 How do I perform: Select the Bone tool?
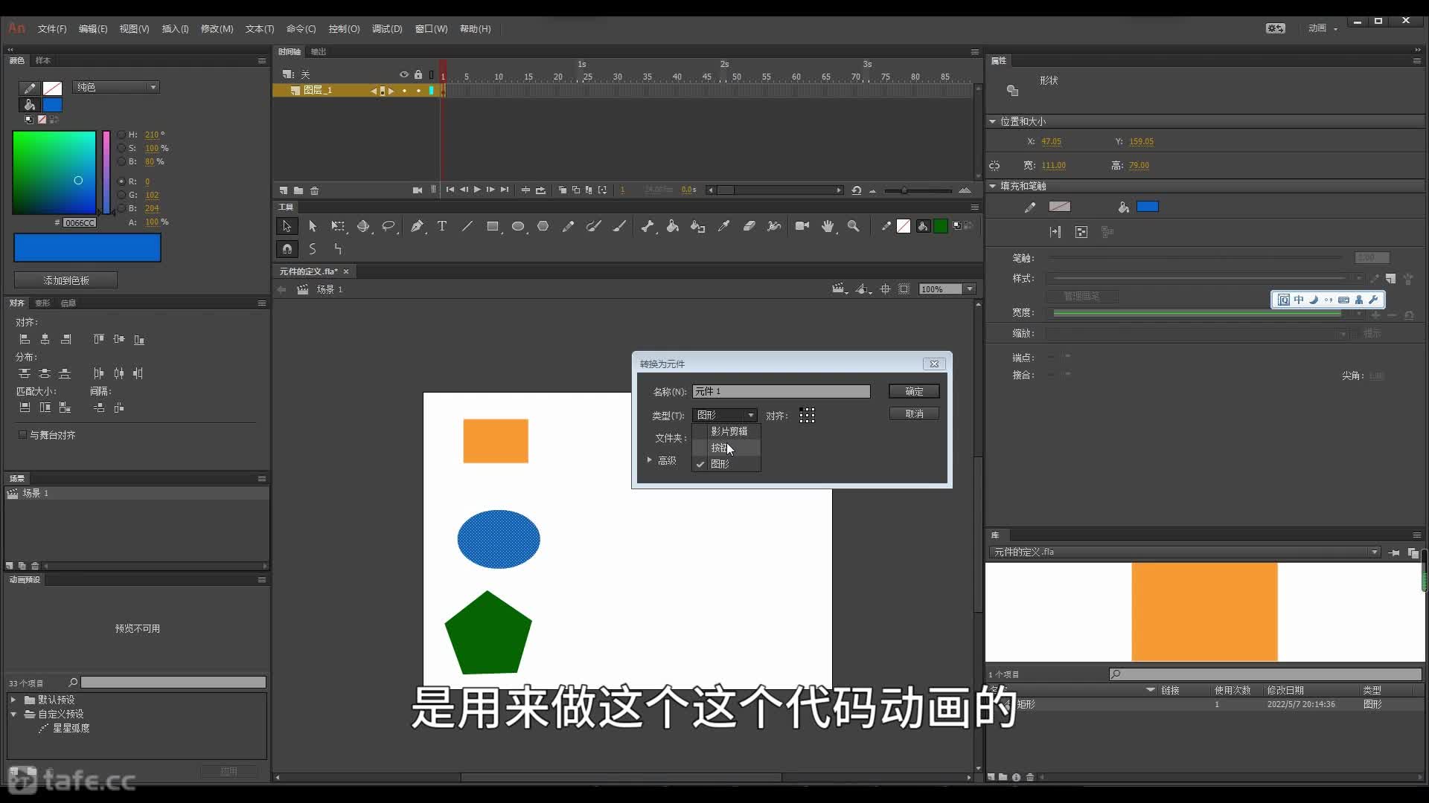click(x=648, y=226)
